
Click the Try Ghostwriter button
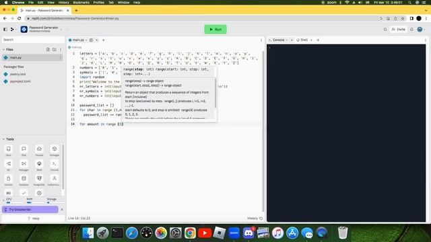30,210
